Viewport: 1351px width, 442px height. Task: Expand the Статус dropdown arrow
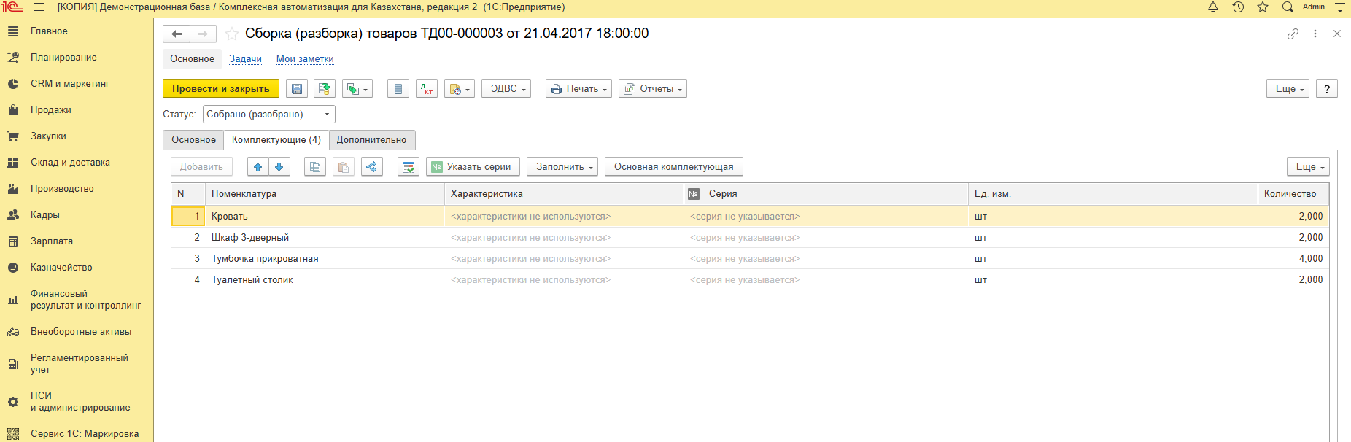click(x=328, y=115)
